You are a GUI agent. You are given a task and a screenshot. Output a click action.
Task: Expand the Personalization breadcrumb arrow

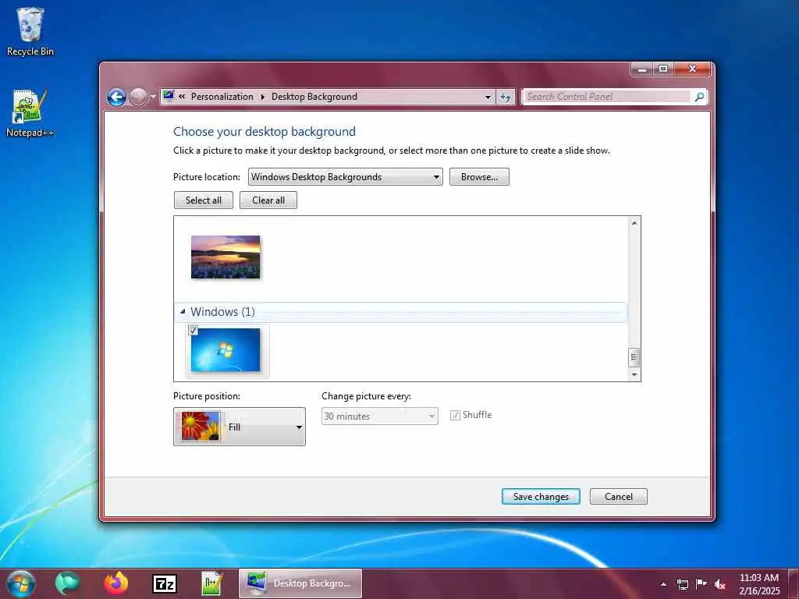pos(263,97)
